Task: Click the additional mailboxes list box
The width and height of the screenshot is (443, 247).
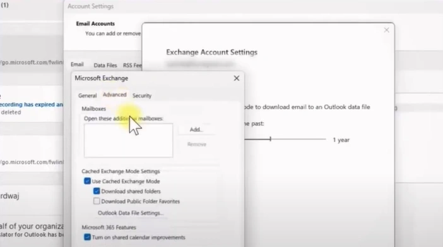Action: 128,140
